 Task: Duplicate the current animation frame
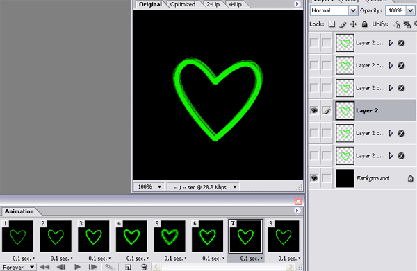(128, 267)
